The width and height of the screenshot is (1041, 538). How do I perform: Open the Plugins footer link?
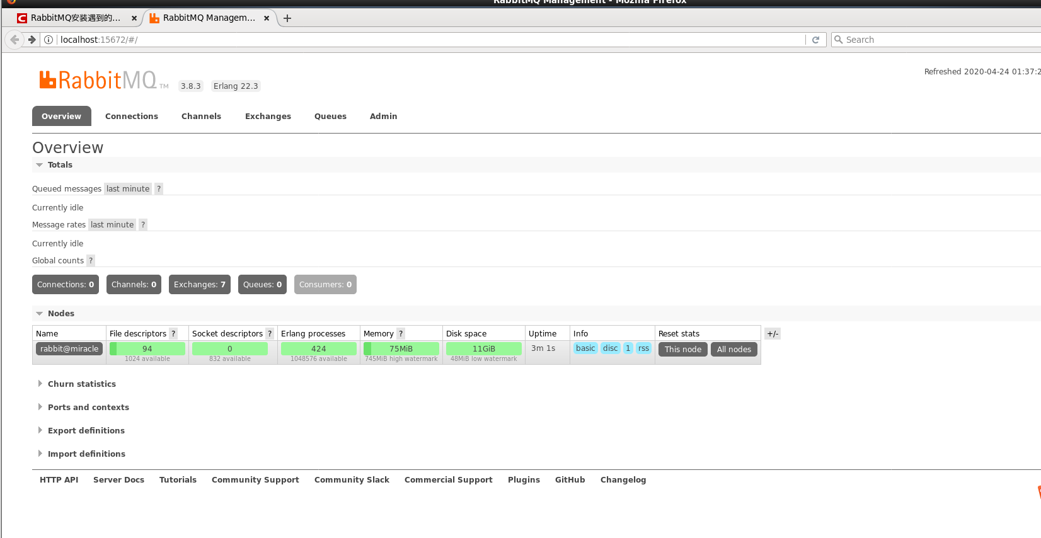(524, 480)
